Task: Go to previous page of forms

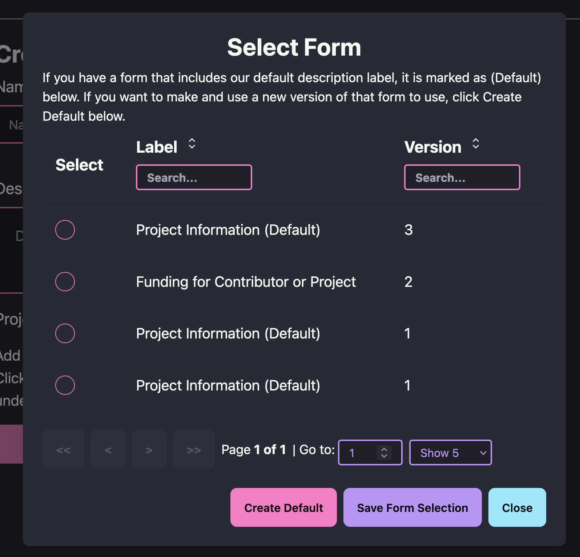Action: 108,450
